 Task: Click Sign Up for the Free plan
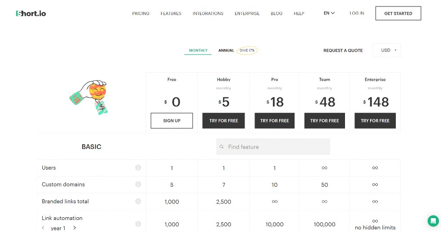pyautogui.click(x=172, y=121)
